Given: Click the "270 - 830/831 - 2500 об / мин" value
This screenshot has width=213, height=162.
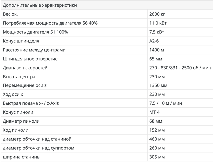Looking at the screenshot, I should point(180,68).
